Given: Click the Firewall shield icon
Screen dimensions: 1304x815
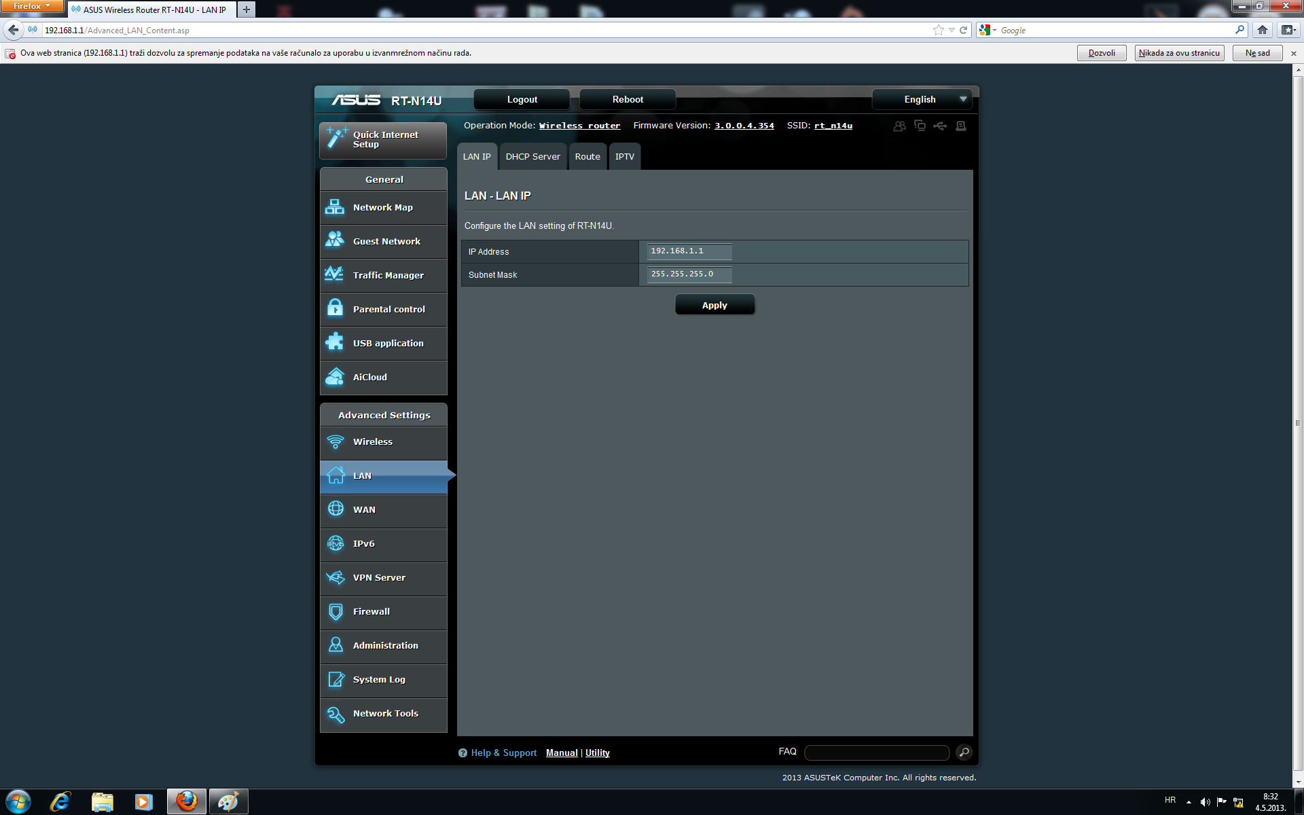Looking at the screenshot, I should tap(336, 611).
